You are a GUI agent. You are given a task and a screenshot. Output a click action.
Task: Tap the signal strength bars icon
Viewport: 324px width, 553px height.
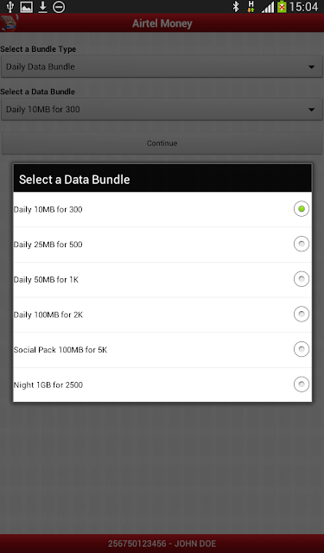tap(268, 7)
